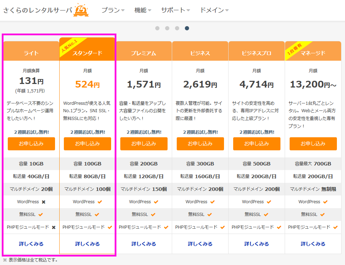
Task: Click PHPモジュールモード cross icon in ライト plan
Action: click(x=54, y=228)
